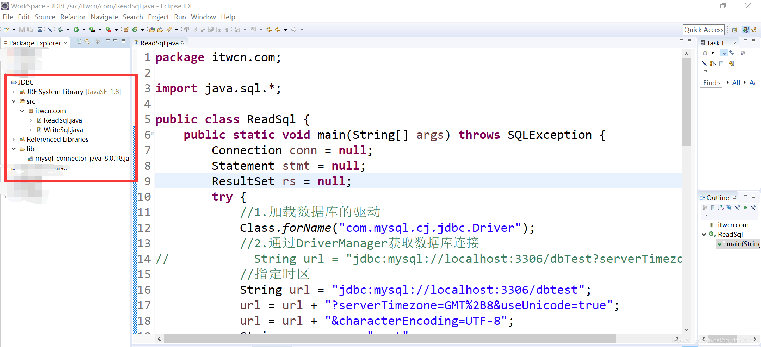This screenshot has width=761, height=347.
Task: Click the Save All toolbar icon
Action: tap(30, 30)
